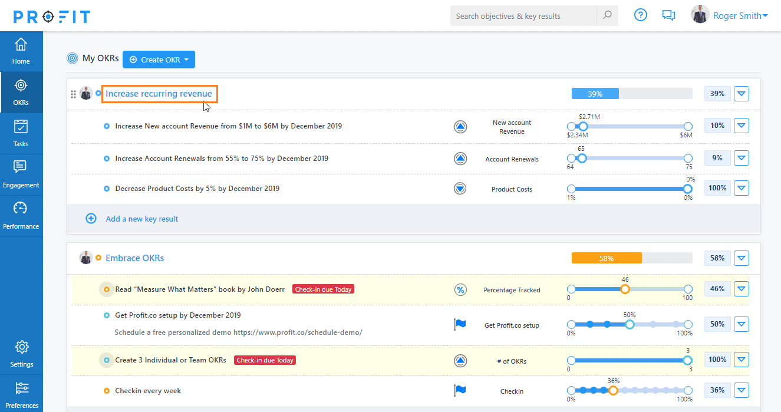Open Preferences in the sidebar
The width and height of the screenshot is (781, 412).
21,394
